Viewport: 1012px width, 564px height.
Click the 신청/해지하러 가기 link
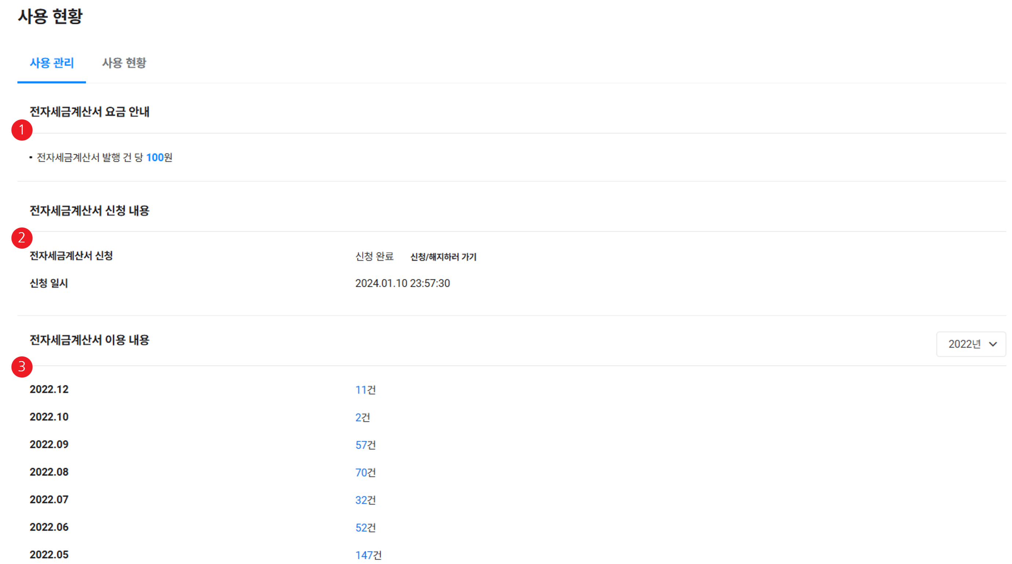pyautogui.click(x=443, y=257)
